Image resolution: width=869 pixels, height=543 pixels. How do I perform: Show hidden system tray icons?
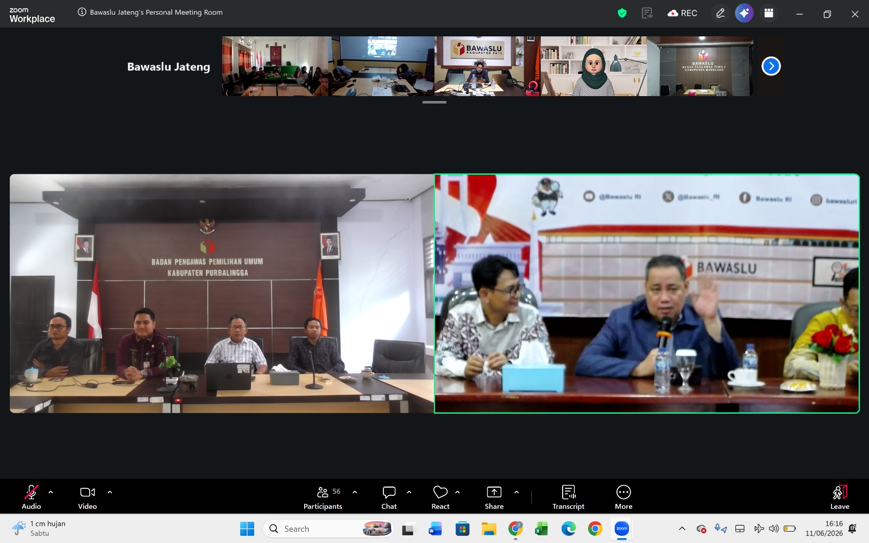(682, 528)
